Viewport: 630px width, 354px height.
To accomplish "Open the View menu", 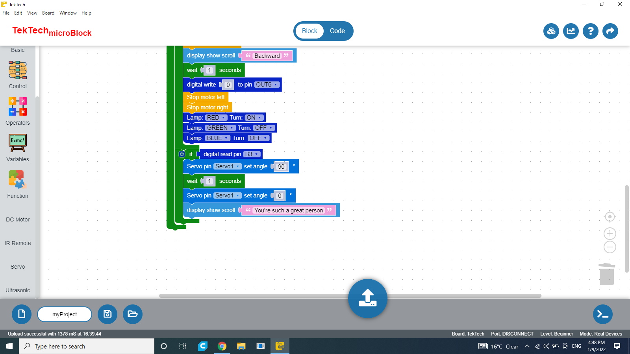I will [32, 13].
